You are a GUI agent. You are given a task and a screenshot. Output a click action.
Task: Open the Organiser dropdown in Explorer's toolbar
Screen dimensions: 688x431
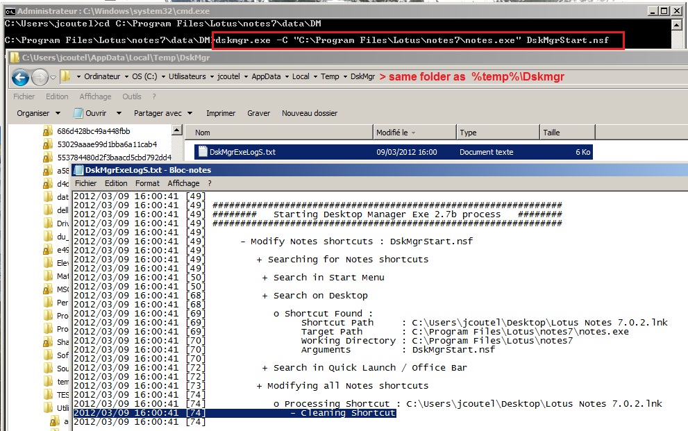point(39,113)
